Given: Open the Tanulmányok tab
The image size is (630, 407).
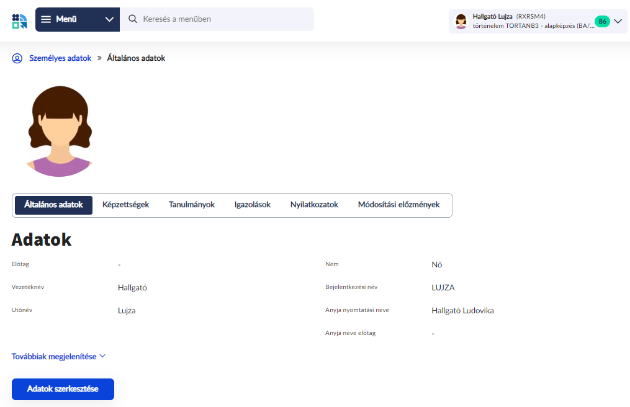Looking at the screenshot, I should [x=192, y=205].
